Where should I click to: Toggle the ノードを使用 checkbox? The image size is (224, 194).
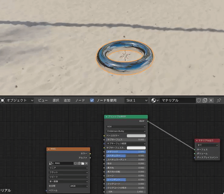point(92,100)
